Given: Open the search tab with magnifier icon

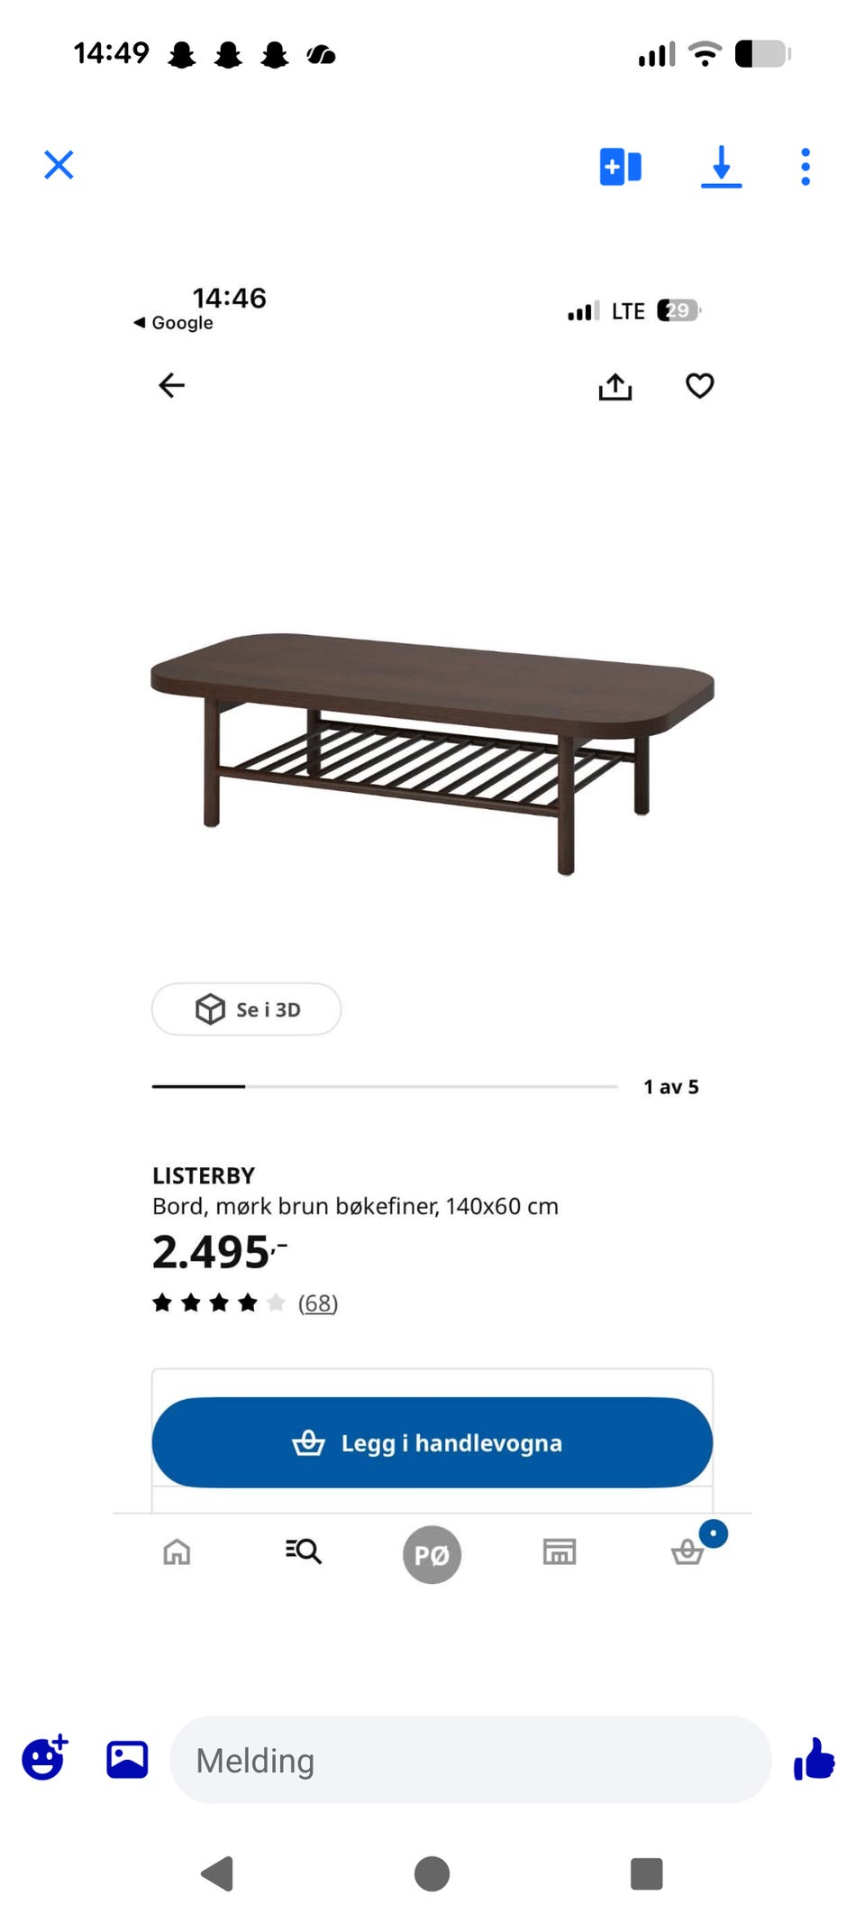Looking at the screenshot, I should [303, 1551].
